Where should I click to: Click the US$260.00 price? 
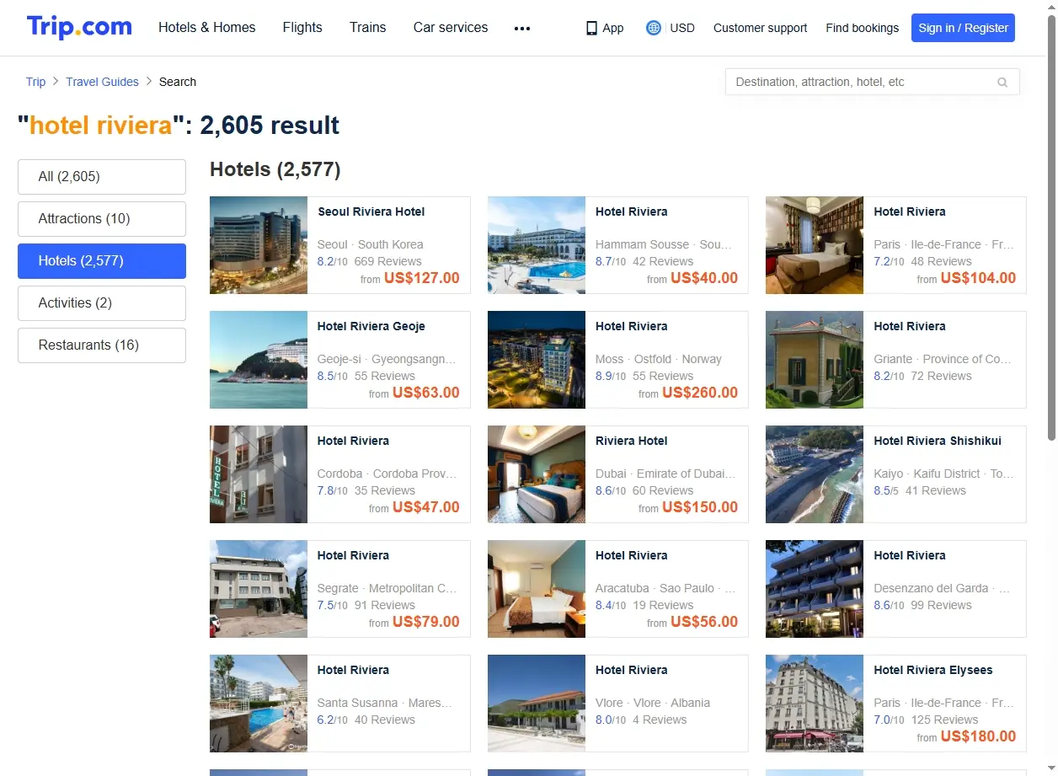tap(700, 393)
